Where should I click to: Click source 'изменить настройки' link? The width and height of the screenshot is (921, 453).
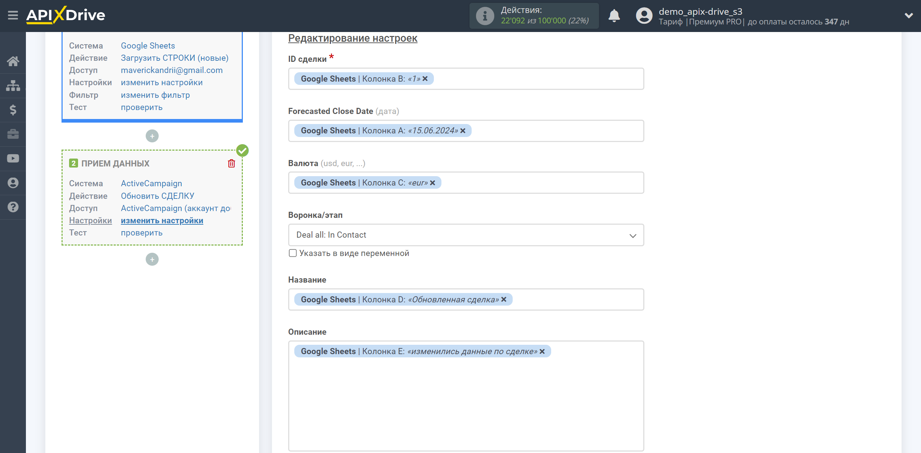pos(162,82)
